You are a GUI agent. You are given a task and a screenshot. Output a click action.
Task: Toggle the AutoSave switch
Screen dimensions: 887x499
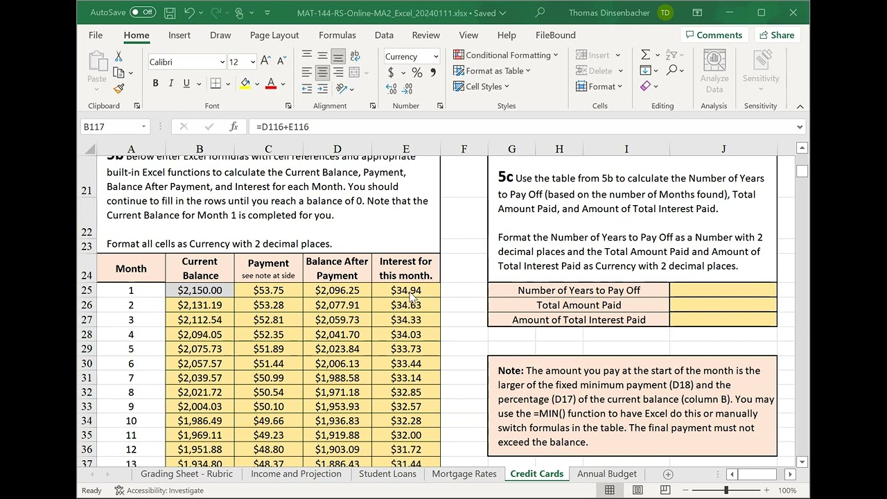[x=143, y=12]
